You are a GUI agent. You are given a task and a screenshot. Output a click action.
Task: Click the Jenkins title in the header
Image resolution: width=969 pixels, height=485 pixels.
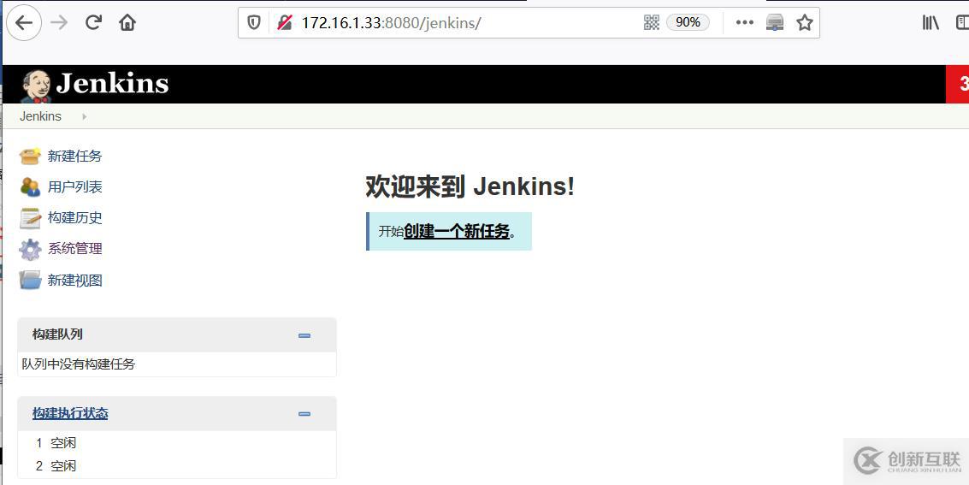(x=113, y=84)
